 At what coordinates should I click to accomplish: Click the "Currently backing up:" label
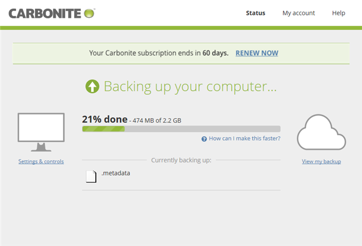[181, 161]
